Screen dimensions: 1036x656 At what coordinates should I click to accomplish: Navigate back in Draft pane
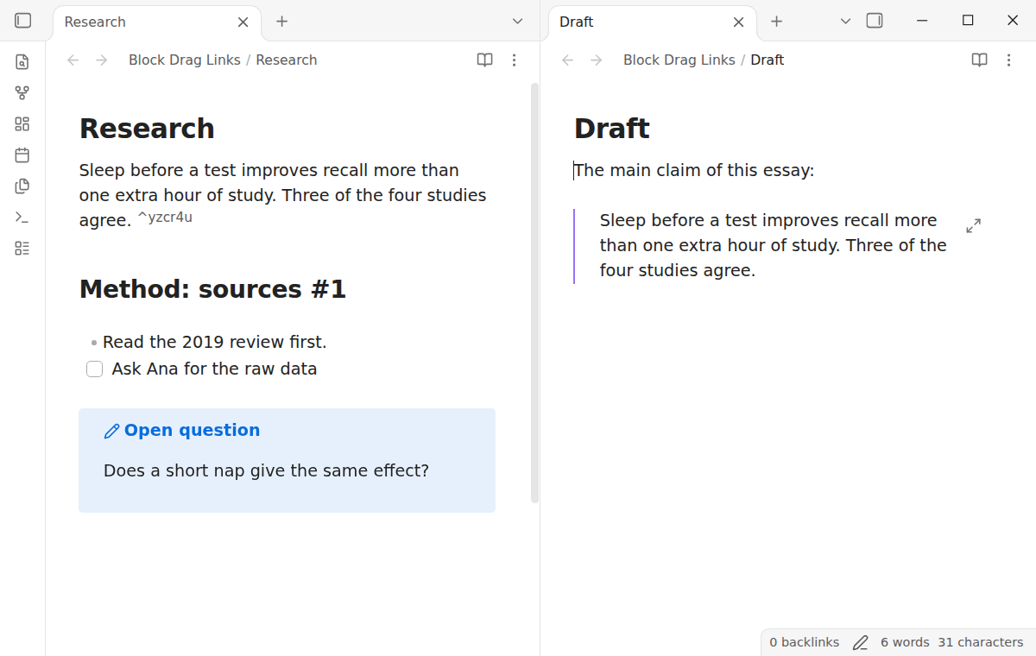click(567, 60)
